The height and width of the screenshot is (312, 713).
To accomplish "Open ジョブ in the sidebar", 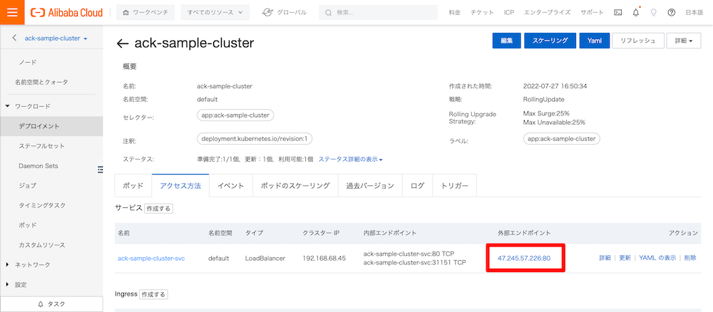I will [27, 186].
